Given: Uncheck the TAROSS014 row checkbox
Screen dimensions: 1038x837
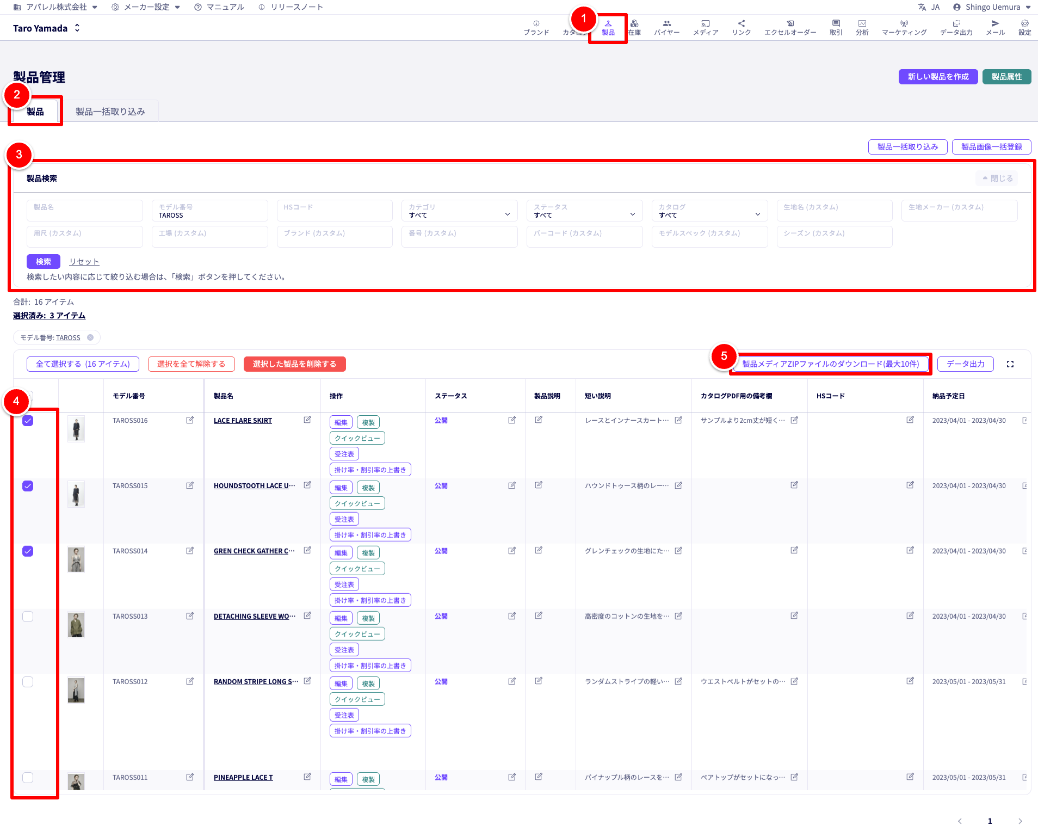Looking at the screenshot, I should (28, 551).
